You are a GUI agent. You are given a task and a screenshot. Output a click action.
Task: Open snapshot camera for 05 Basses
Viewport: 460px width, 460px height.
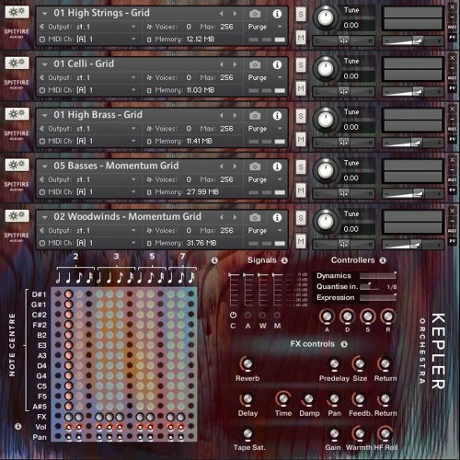[255, 167]
